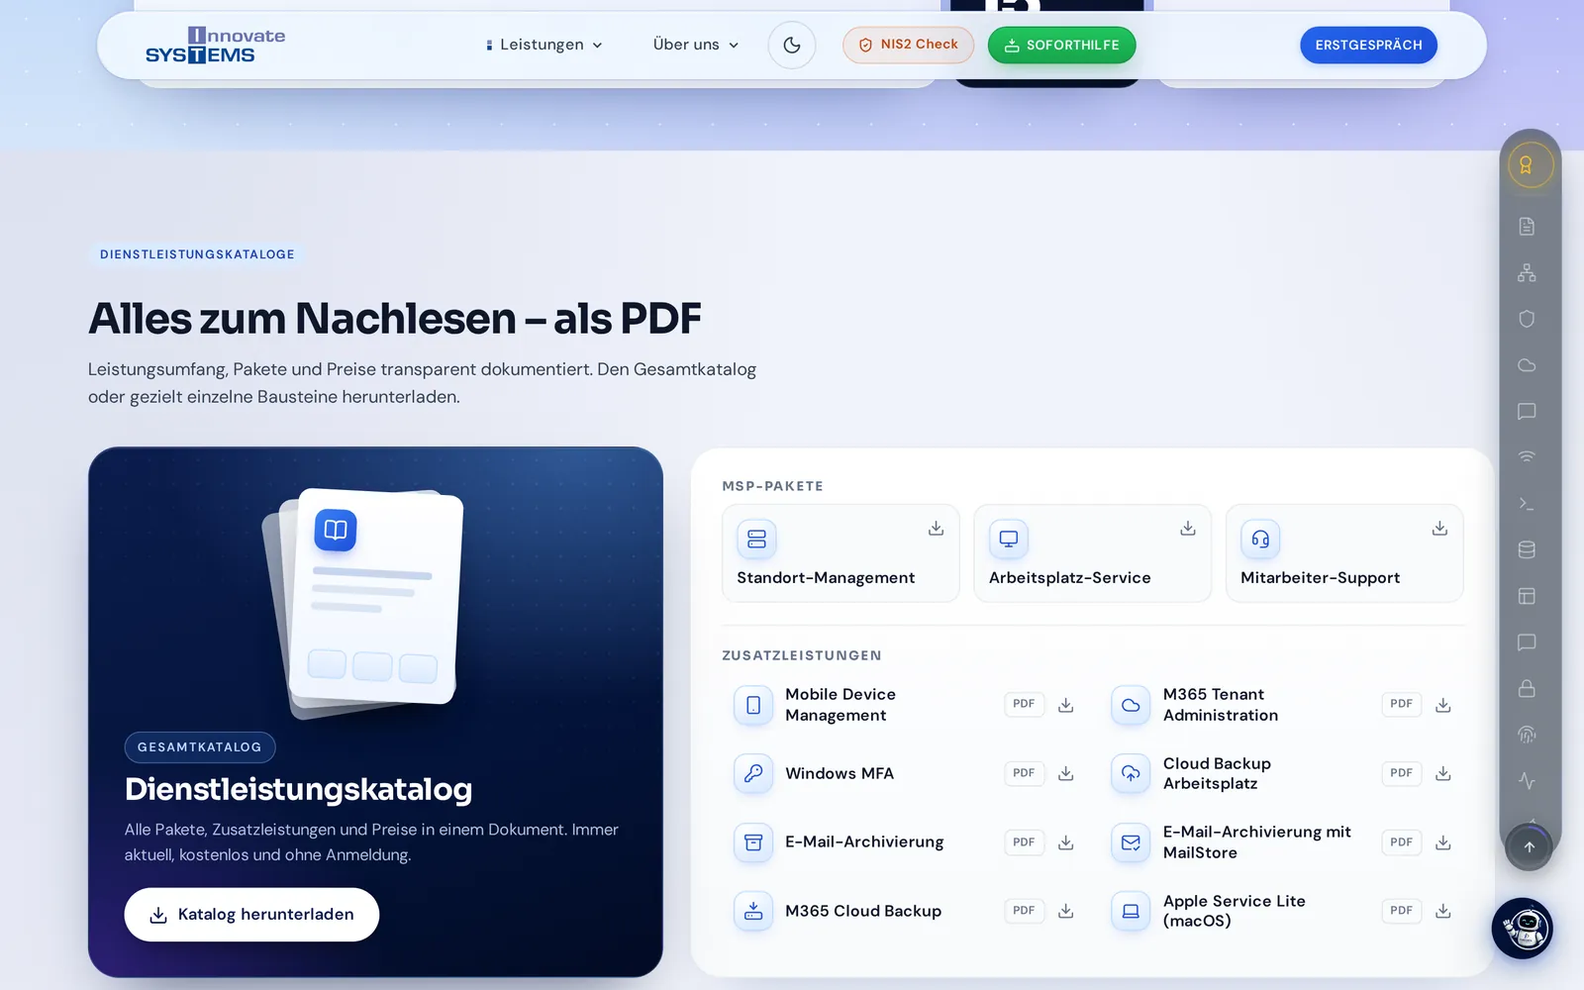
Task: Download the Mitarbeiter-Support package PDF
Action: [x=1439, y=528]
